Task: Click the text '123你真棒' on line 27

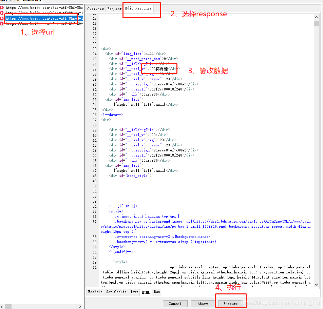Action: tap(159, 69)
